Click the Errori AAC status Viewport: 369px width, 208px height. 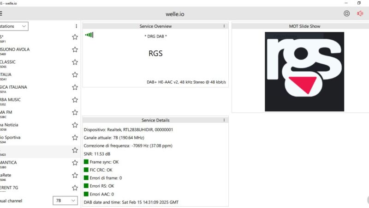tap(99, 194)
